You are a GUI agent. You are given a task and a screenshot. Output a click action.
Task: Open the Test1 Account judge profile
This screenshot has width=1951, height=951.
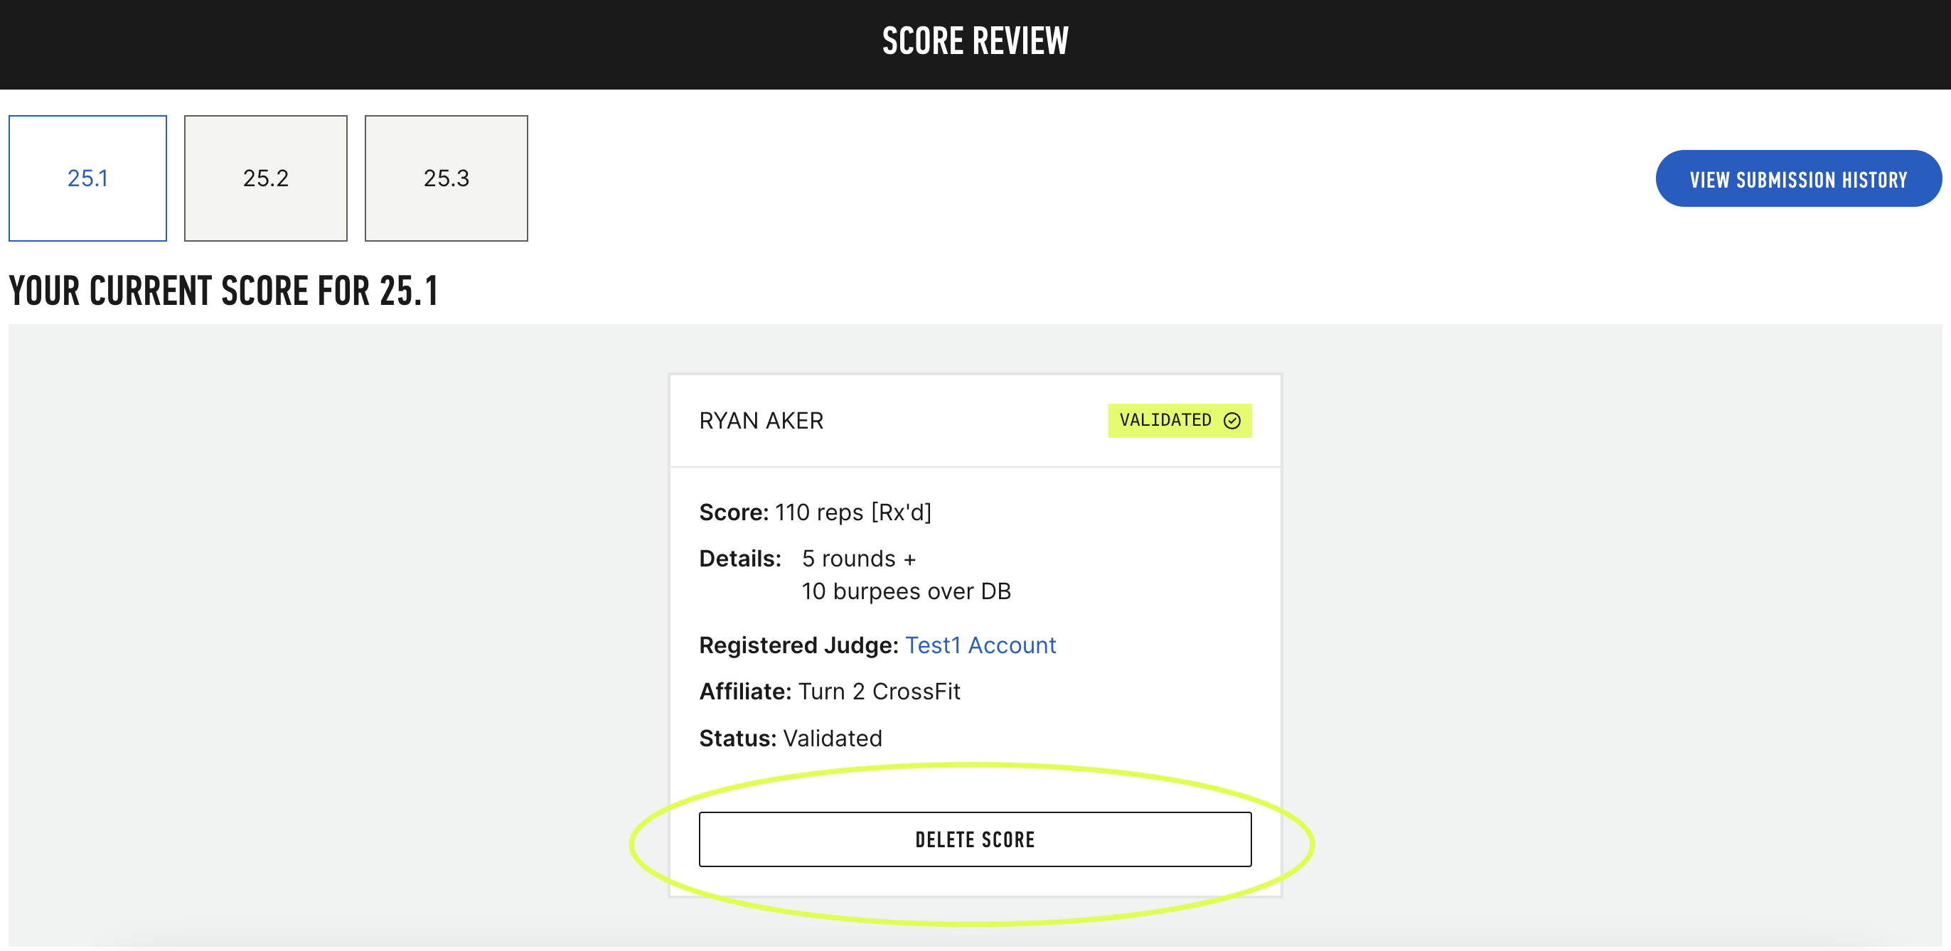click(980, 645)
